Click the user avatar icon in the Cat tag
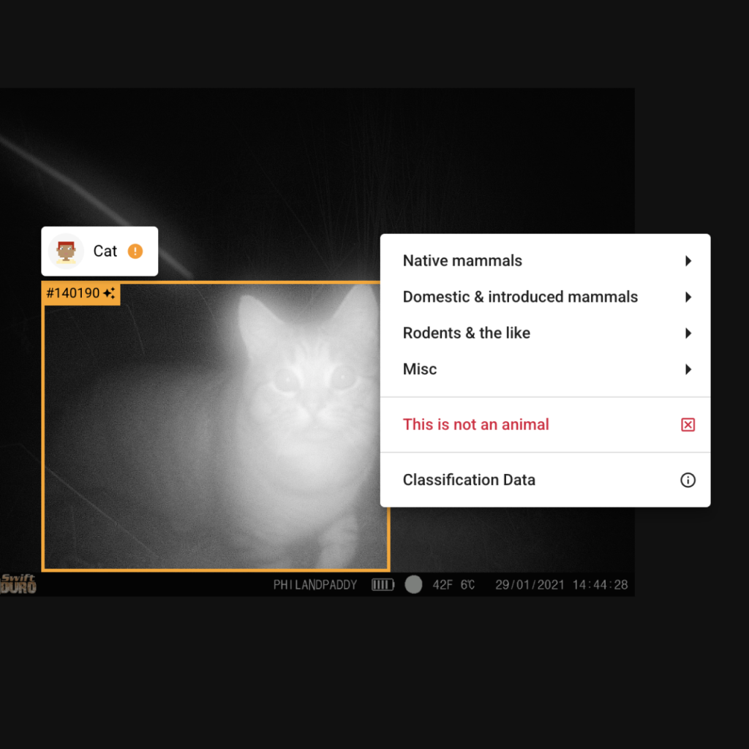Screen dimensions: 749x749 [66, 252]
